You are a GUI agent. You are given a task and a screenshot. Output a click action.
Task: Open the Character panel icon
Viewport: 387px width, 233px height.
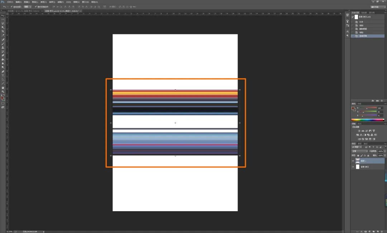pos(348,31)
